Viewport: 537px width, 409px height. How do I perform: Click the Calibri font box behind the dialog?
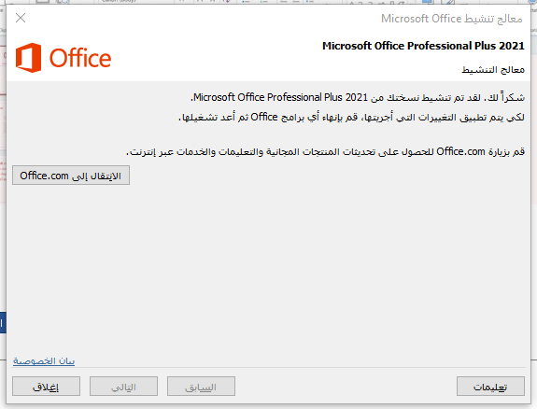click(120, 2)
